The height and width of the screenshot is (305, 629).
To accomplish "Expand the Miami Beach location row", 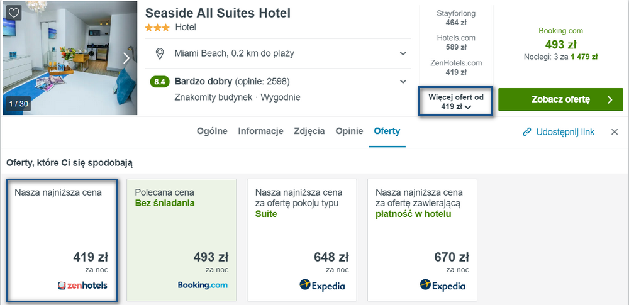I will point(278,53).
